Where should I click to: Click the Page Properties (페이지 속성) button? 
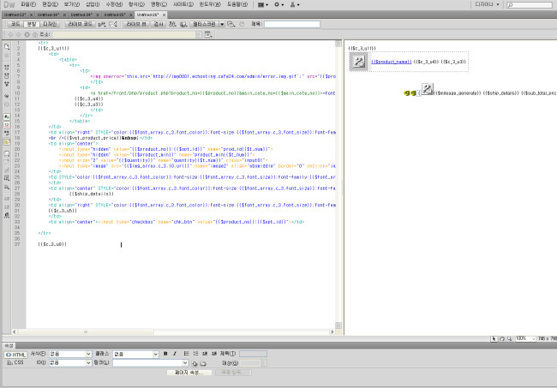[x=188, y=373]
